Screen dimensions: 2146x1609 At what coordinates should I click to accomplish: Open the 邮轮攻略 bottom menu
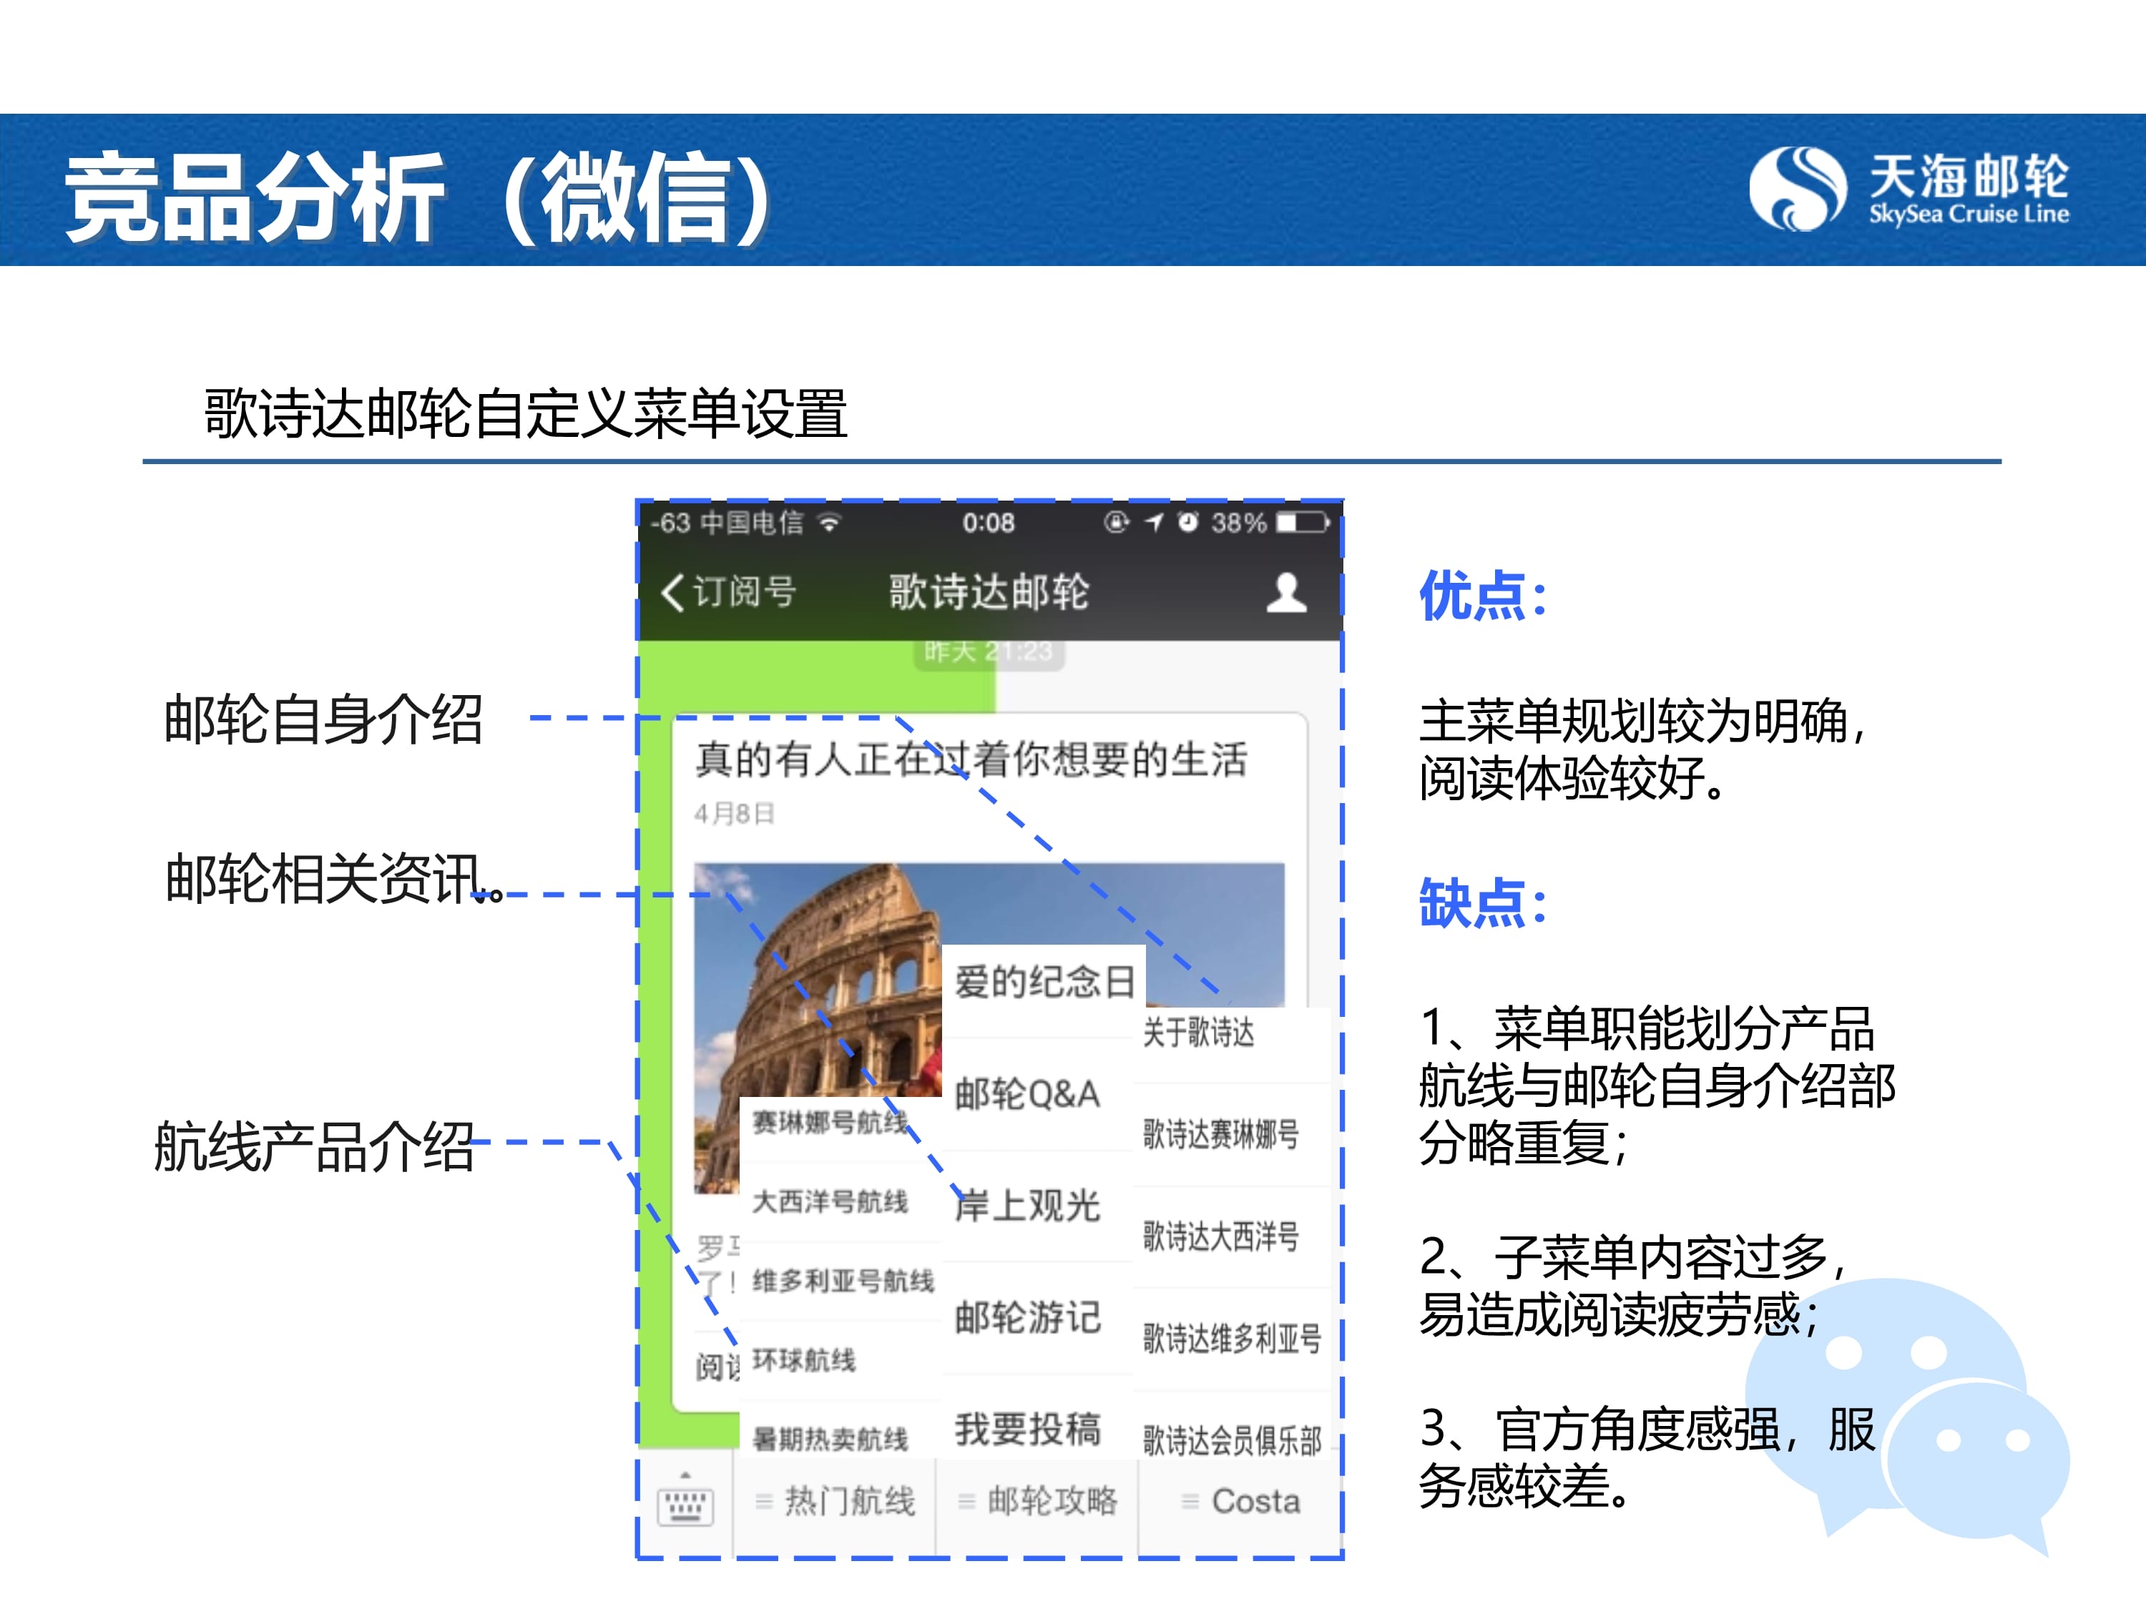click(x=1037, y=1501)
